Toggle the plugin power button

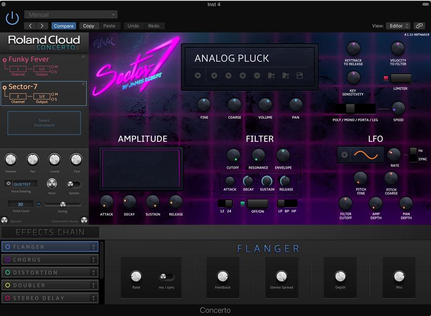point(12,19)
